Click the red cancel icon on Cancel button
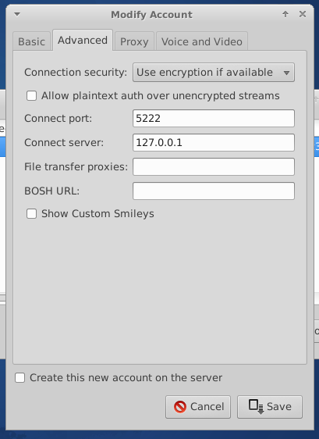319x439 pixels. (180, 407)
